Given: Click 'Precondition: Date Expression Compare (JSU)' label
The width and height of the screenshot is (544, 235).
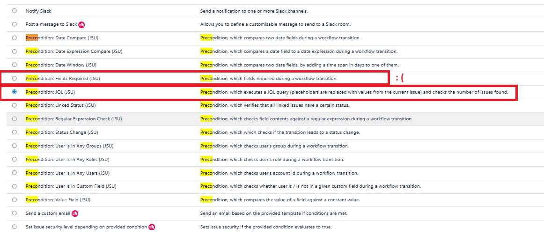Looking at the screenshot, I should [74, 51].
